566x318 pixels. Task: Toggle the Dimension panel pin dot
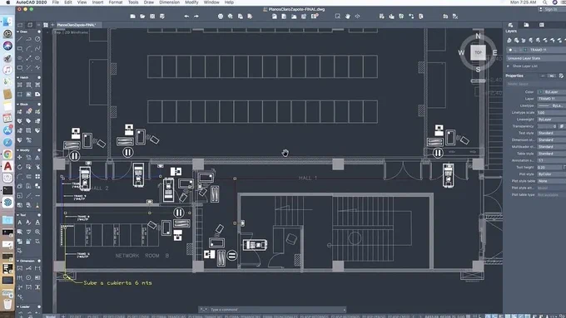click(39, 261)
